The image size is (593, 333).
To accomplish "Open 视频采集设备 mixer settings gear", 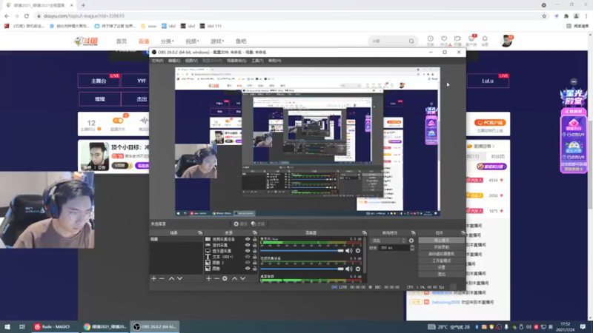I will (358, 269).
